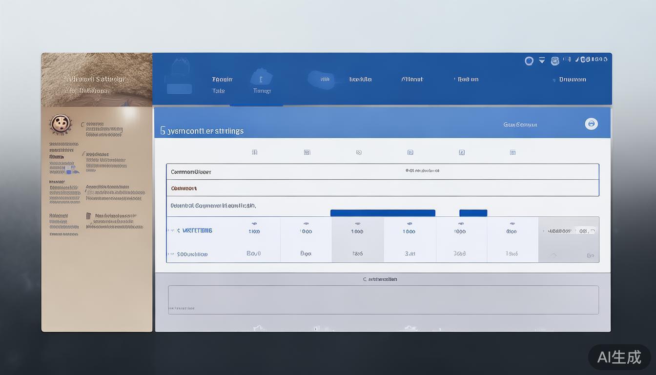Click the wide blue button above the table

tap(382, 213)
